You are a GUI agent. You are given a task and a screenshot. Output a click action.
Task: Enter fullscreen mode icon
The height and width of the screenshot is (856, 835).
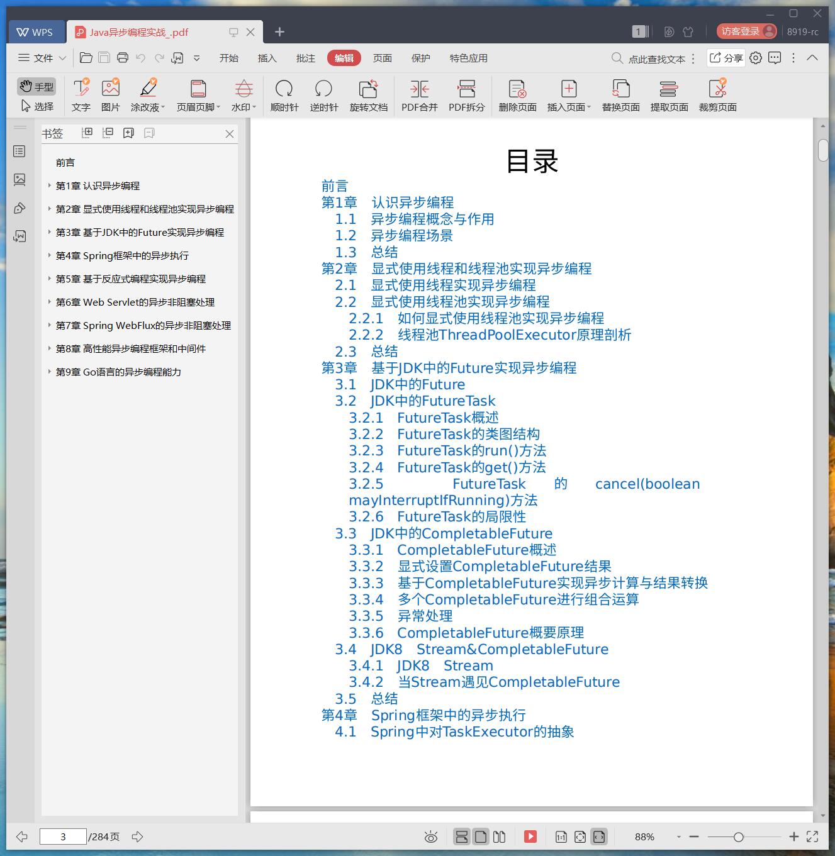[x=812, y=837]
